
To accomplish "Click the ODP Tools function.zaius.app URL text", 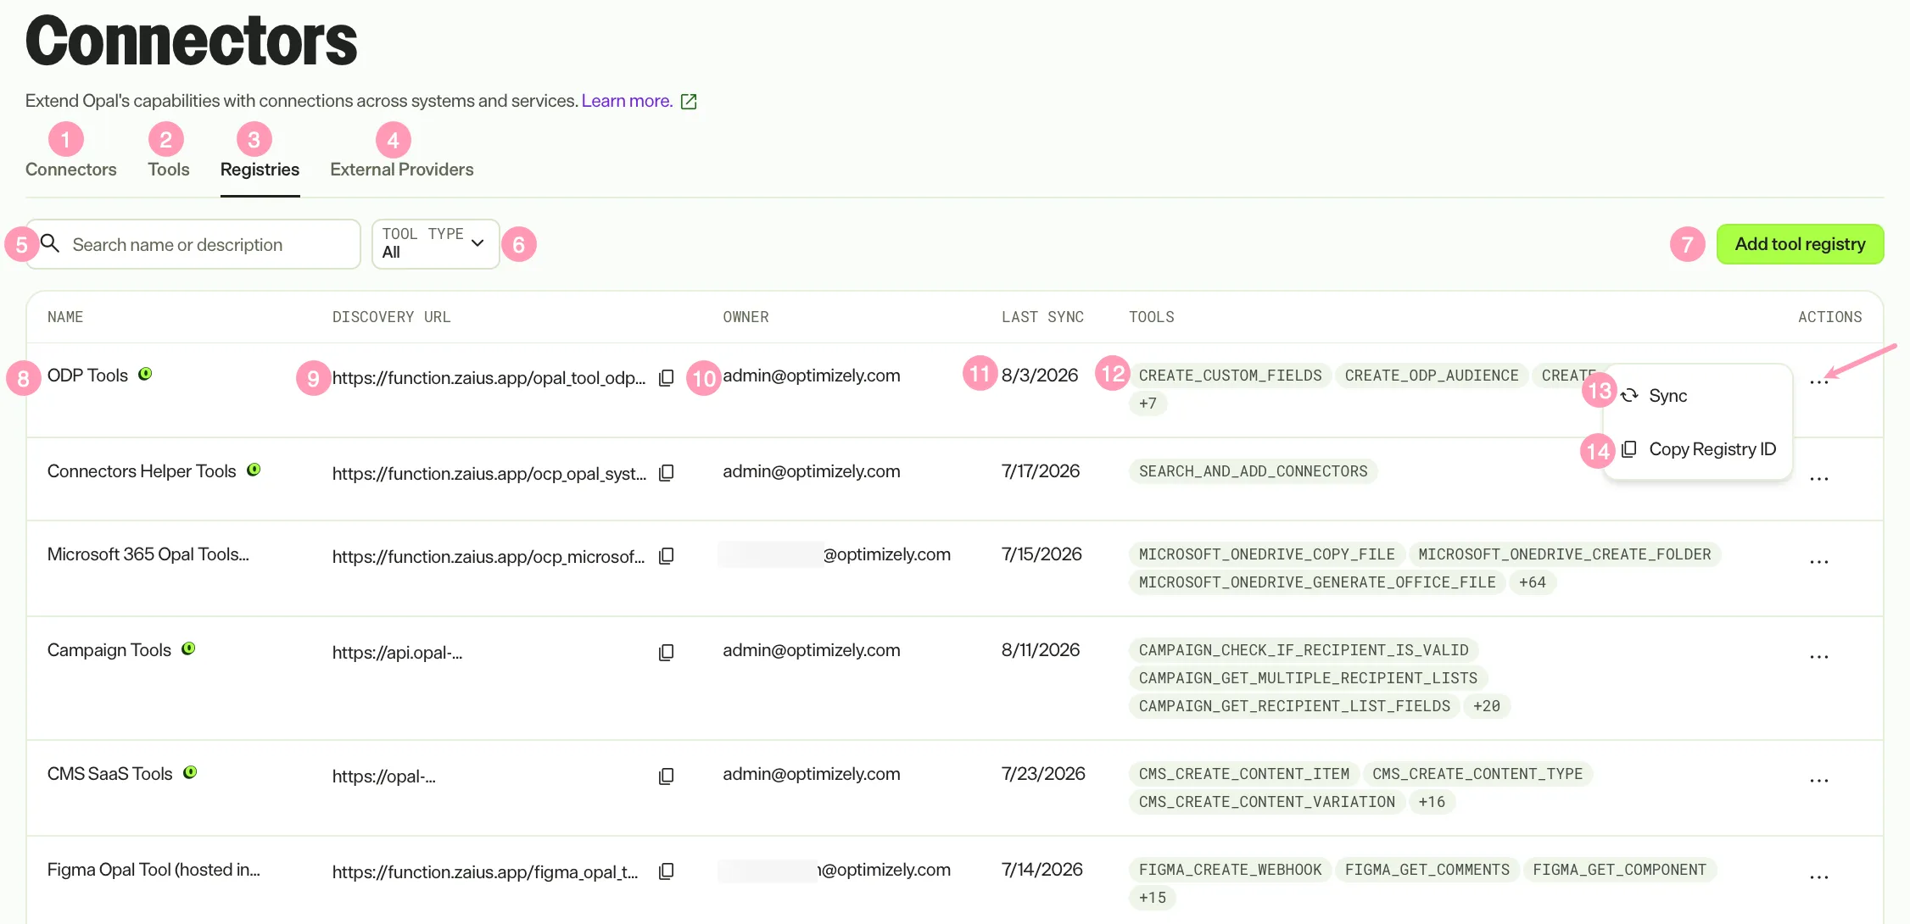I will pyautogui.click(x=489, y=378).
